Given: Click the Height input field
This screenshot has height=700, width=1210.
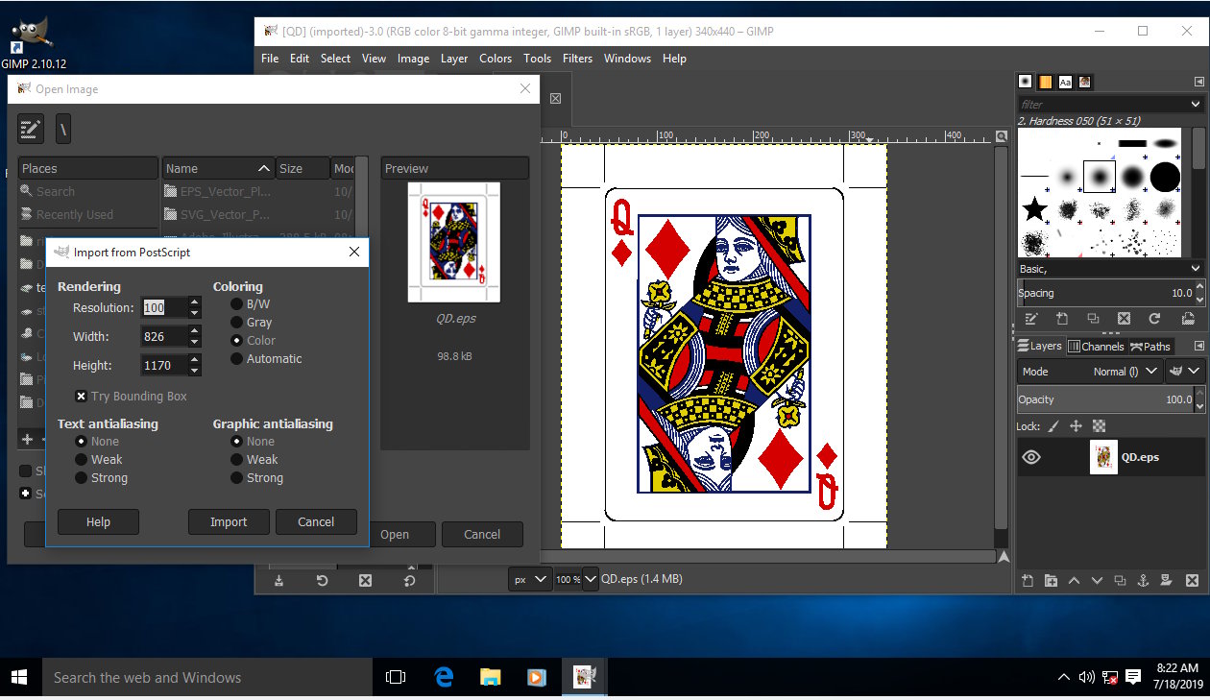Looking at the screenshot, I should pos(164,366).
